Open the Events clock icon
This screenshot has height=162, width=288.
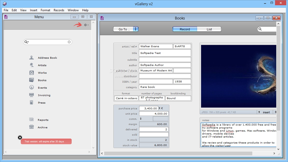click(31, 88)
